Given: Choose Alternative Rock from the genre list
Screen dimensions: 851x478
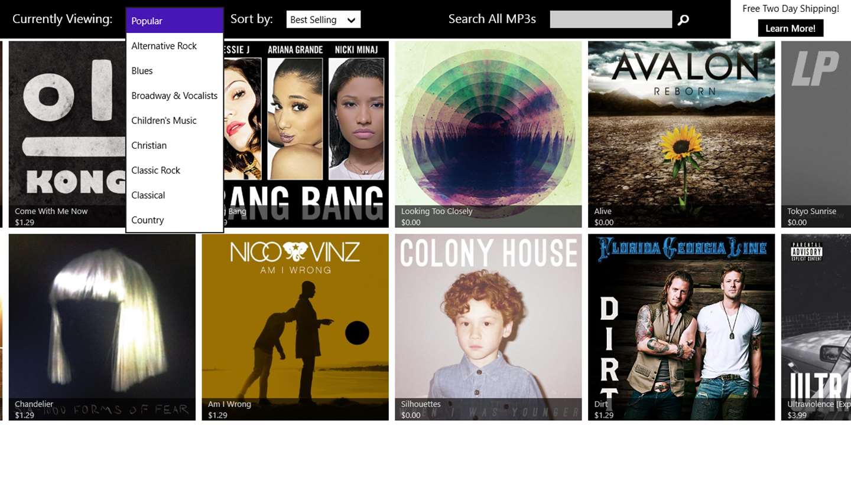Looking at the screenshot, I should [175, 46].
